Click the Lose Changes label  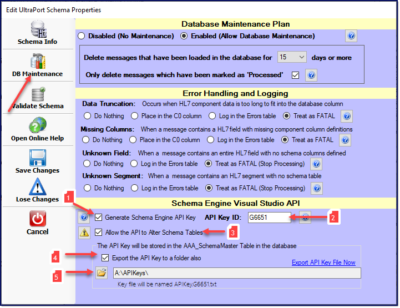(x=38, y=199)
